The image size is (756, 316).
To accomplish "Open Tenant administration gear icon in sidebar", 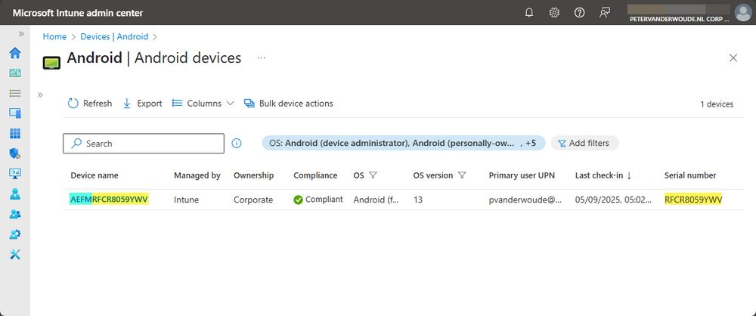I will pyautogui.click(x=15, y=234).
